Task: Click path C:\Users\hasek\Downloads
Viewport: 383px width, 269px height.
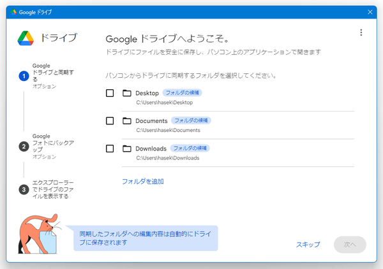Action: [167, 158]
